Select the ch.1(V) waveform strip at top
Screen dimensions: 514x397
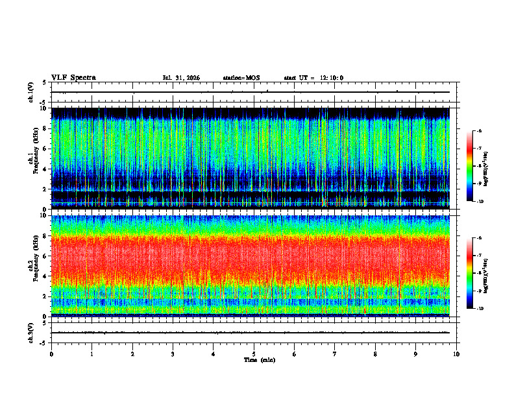pos(251,92)
